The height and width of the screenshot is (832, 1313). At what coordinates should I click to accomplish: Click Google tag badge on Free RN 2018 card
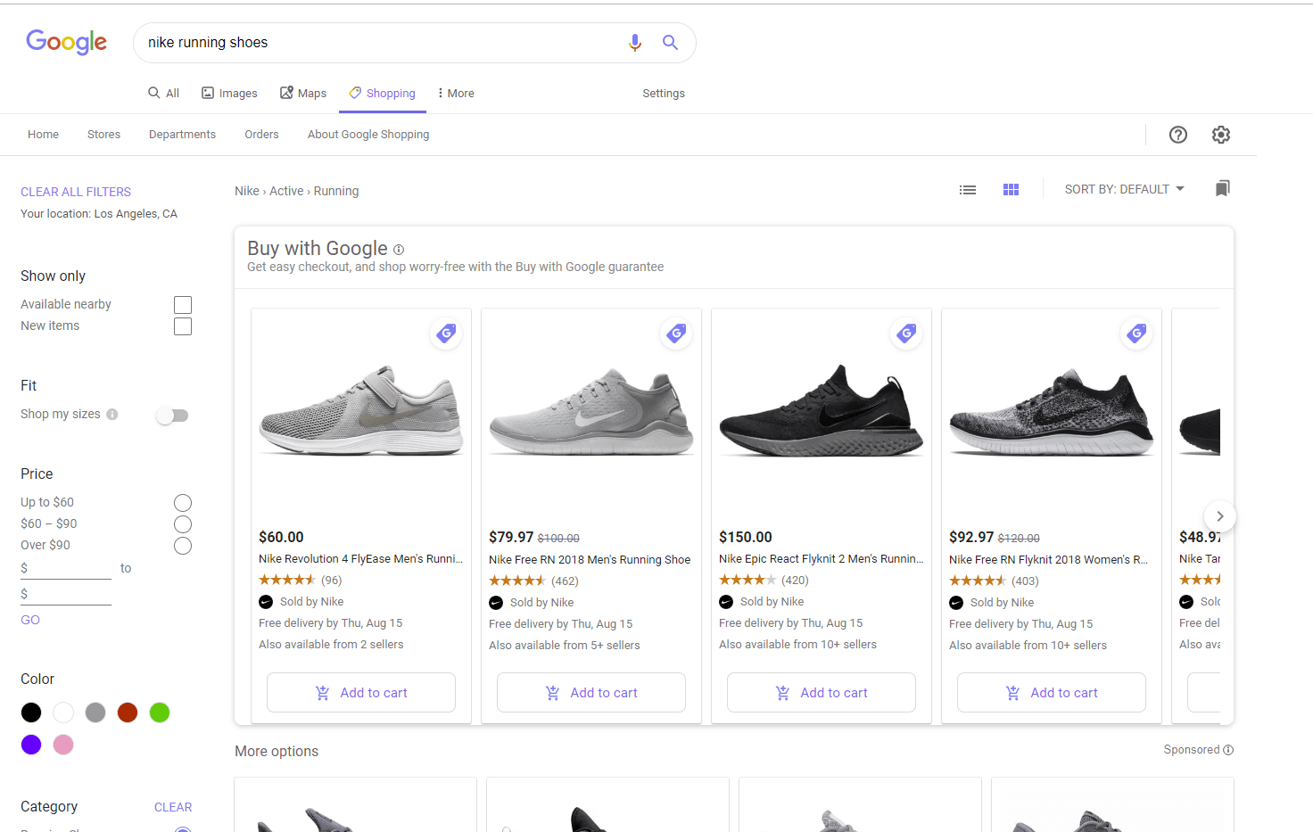coord(676,334)
